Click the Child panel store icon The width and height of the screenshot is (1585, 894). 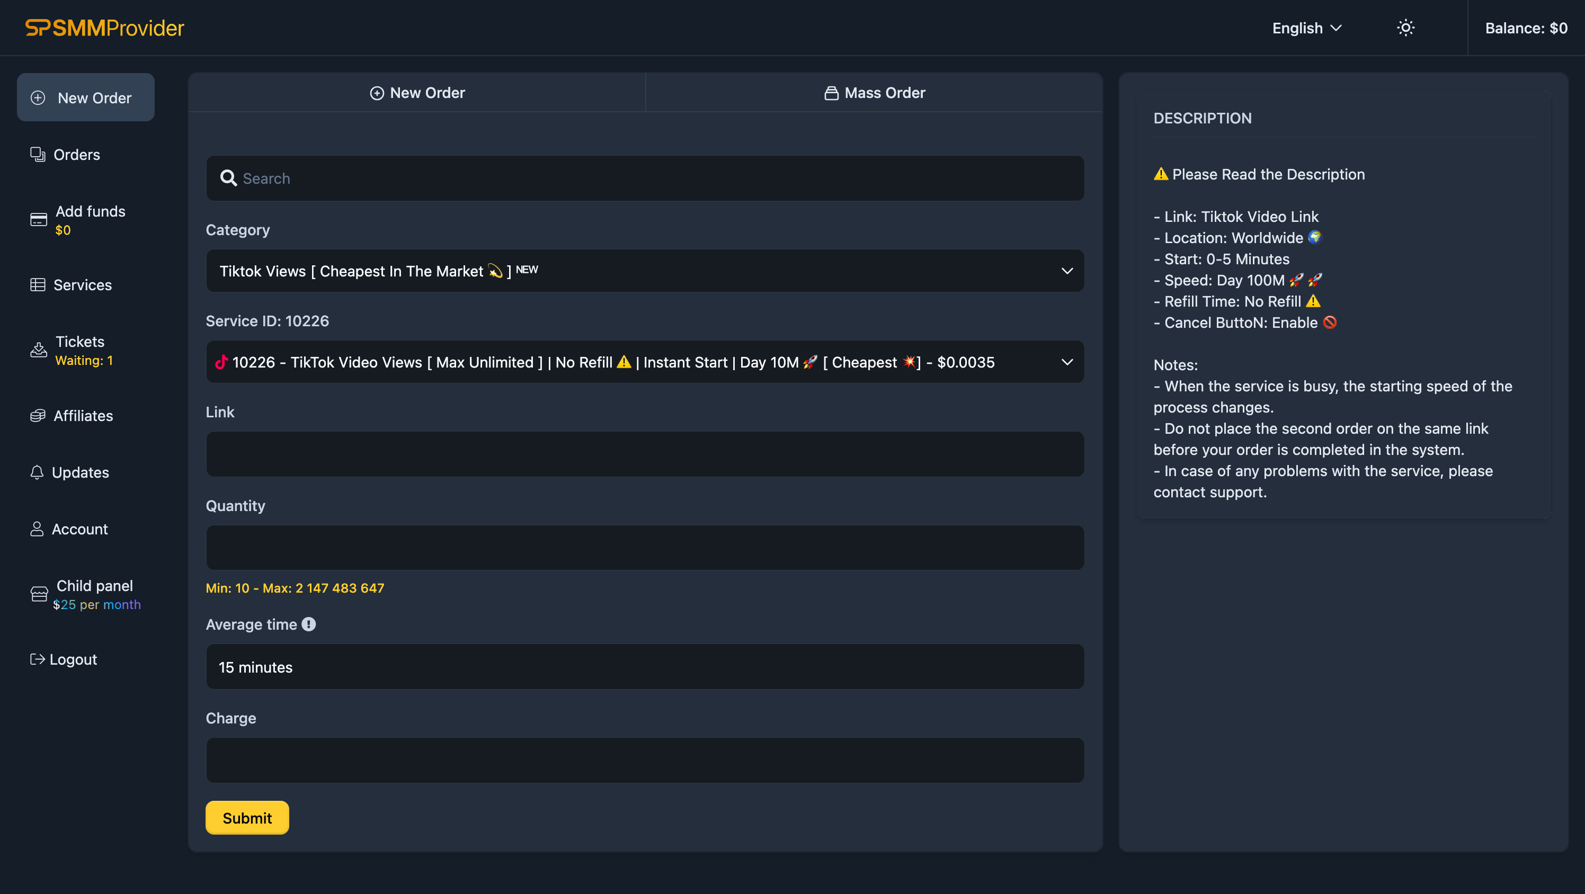click(39, 594)
